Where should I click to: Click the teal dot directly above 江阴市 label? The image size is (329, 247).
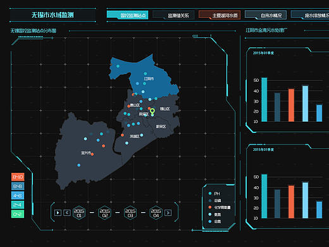(x=146, y=73)
